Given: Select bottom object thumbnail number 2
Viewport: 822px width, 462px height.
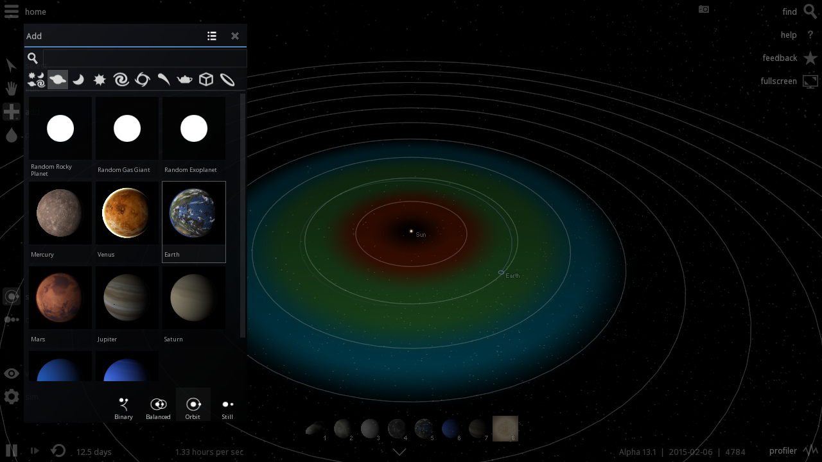Looking at the screenshot, I should [342, 429].
